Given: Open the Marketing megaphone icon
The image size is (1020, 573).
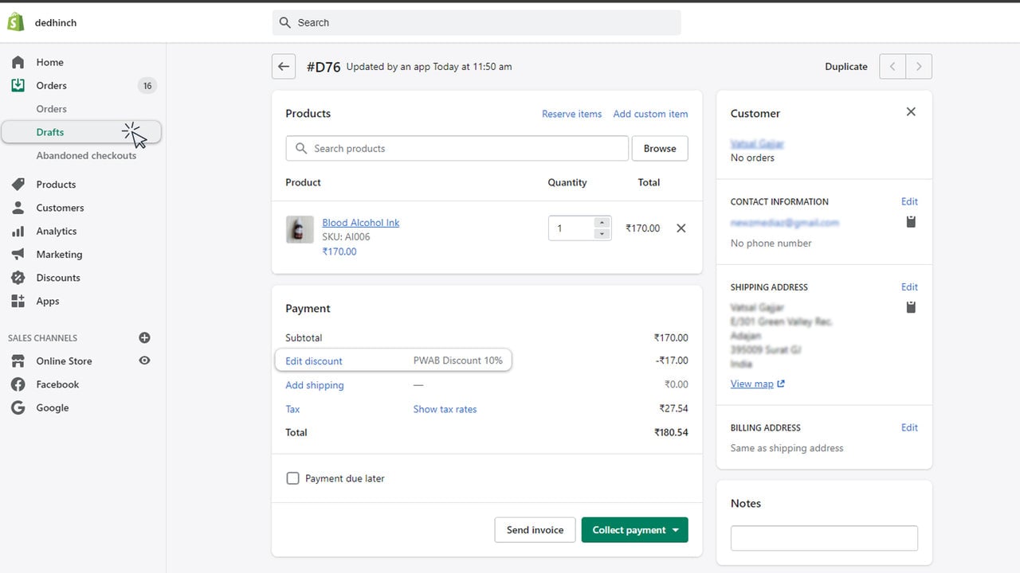Looking at the screenshot, I should tap(18, 255).
